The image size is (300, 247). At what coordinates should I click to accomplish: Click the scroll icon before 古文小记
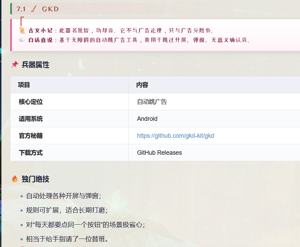(22, 31)
